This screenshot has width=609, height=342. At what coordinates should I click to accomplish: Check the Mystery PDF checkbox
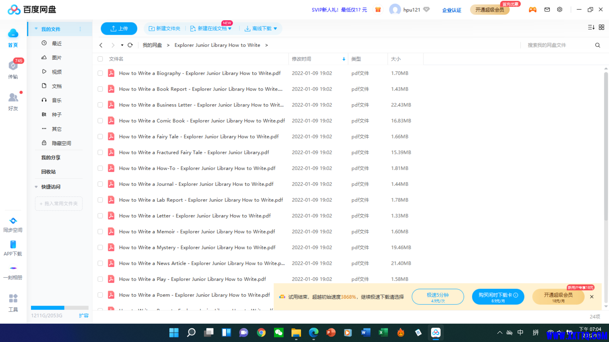pos(100,247)
